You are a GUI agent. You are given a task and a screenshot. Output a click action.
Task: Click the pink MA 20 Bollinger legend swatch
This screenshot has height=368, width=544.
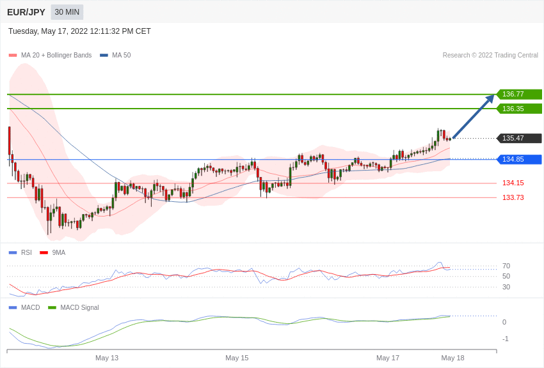13,56
